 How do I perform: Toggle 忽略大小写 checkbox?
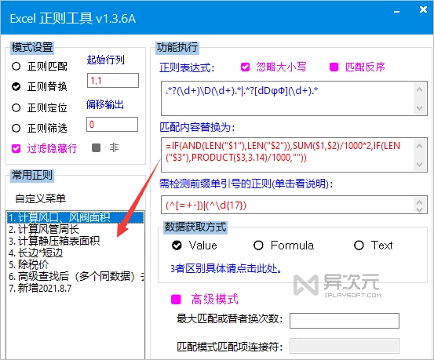pyautogui.click(x=245, y=67)
